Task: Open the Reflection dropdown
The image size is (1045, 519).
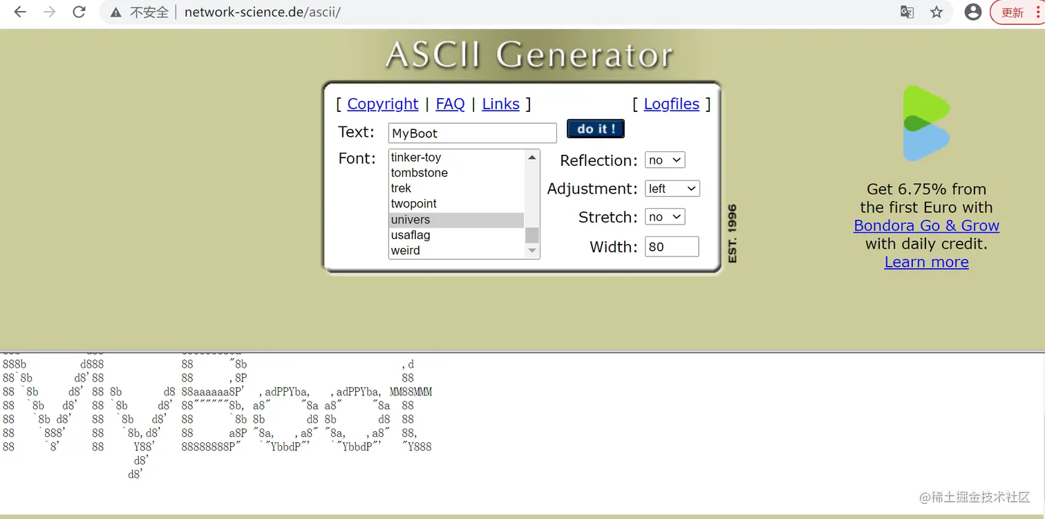Action: coord(665,160)
